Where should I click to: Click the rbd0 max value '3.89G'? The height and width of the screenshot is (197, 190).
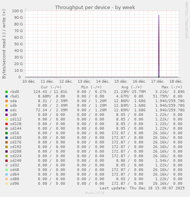(179, 92)
